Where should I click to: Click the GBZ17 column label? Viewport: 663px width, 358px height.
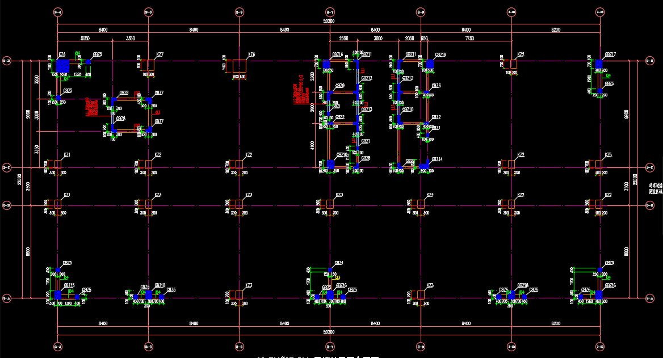pos(610,54)
